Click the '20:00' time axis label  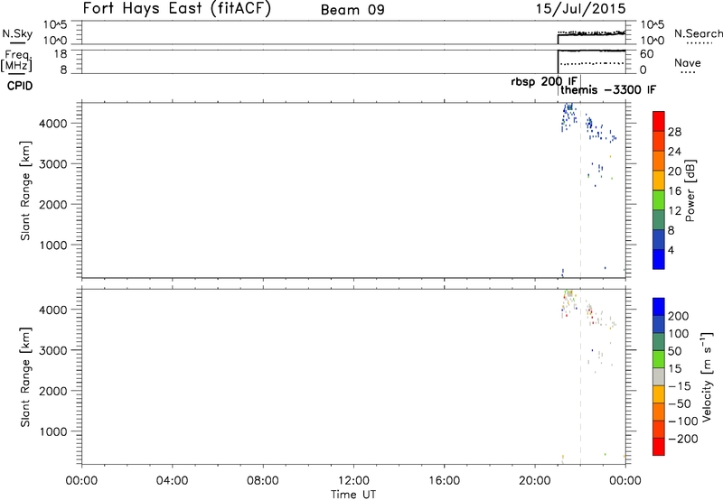click(x=534, y=481)
